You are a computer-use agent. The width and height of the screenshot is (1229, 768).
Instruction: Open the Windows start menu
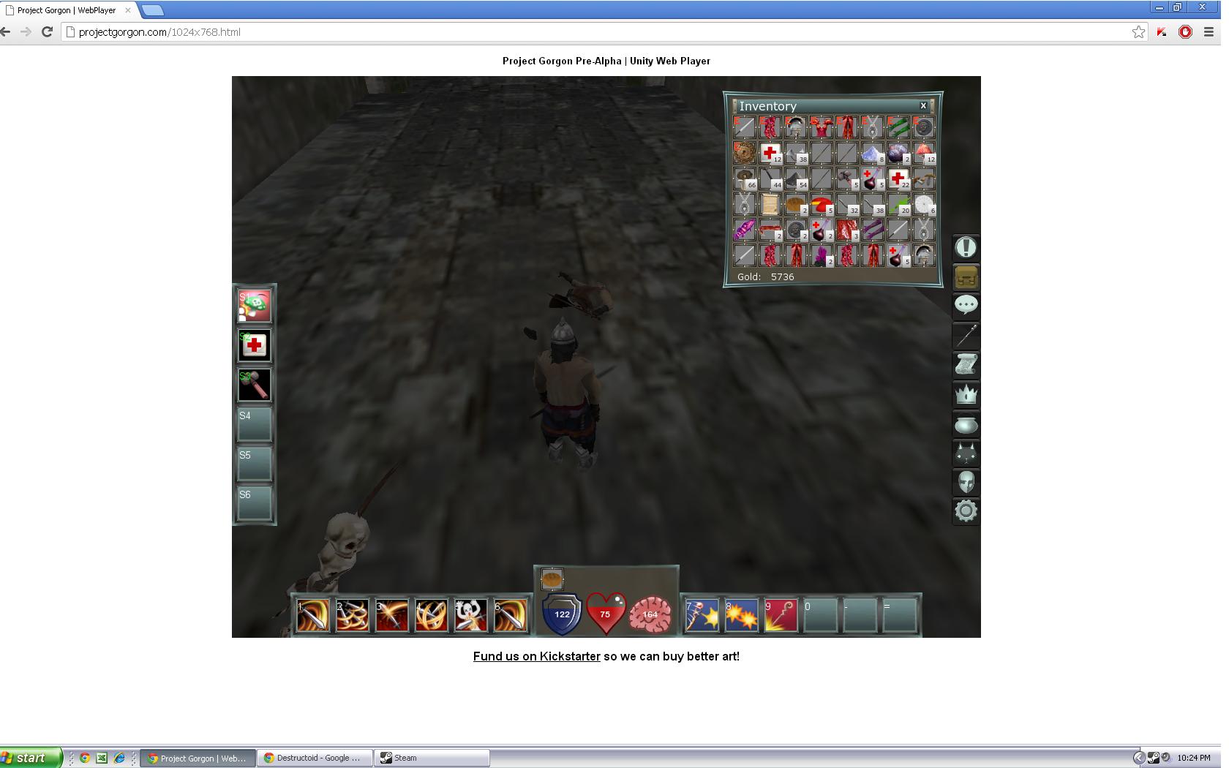tap(31, 758)
